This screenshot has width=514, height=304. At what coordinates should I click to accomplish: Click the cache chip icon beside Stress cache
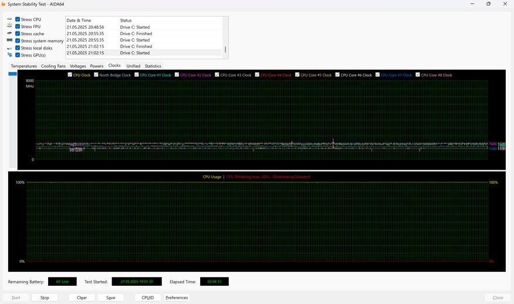pyautogui.click(x=9, y=33)
